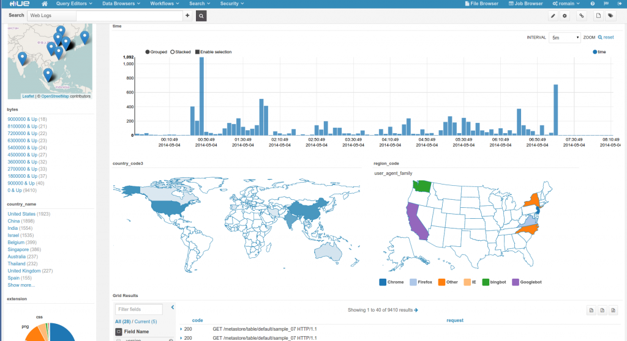This screenshot has width=627, height=341.
Task: Reset the chart zoom
Action: tap(606, 37)
